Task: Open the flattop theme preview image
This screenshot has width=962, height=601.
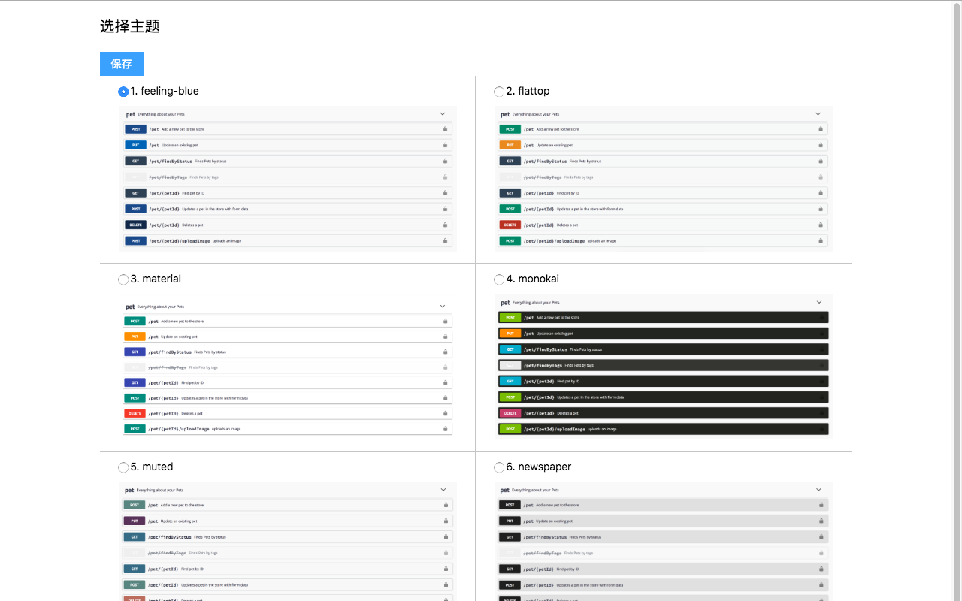Action: (x=664, y=179)
